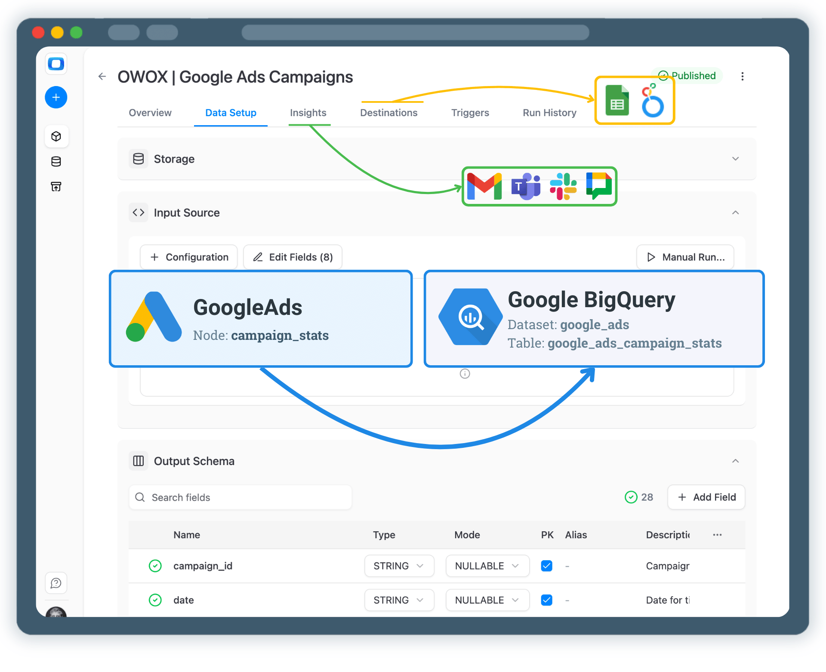Click the Google Sheets icon near Published badge
The image size is (826, 672).
617,100
